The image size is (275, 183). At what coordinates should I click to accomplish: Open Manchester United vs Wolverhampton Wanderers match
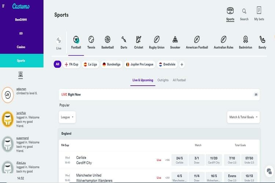(94, 178)
